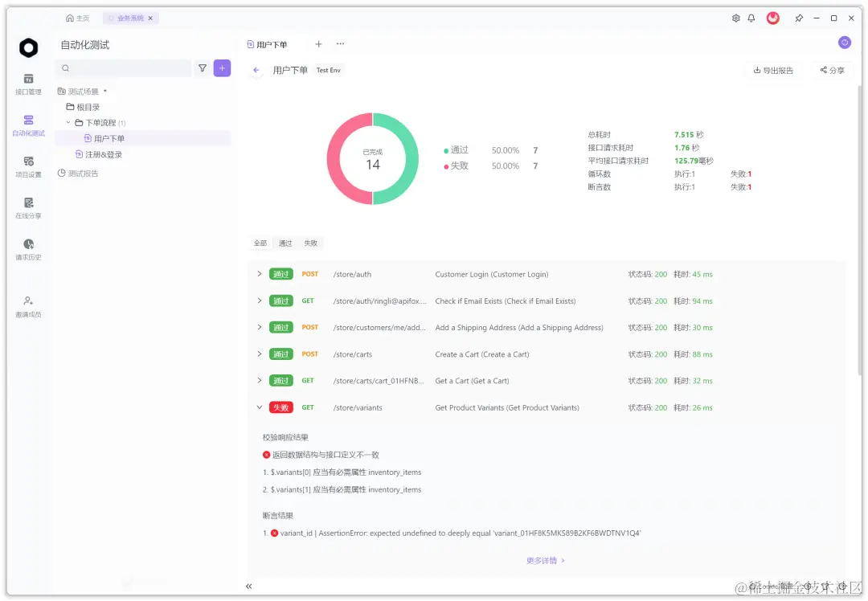Open settings gear in title bar

coord(735,18)
